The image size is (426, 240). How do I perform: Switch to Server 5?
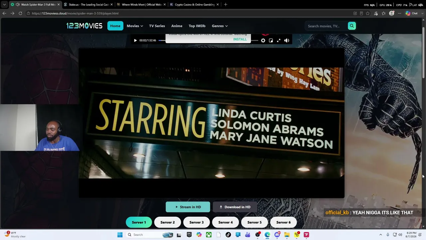tap(254, 222)
